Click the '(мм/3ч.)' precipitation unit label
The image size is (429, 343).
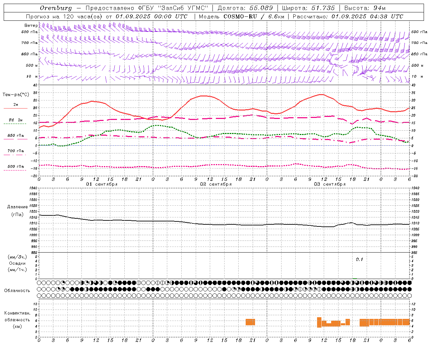[x=17, y=257]
